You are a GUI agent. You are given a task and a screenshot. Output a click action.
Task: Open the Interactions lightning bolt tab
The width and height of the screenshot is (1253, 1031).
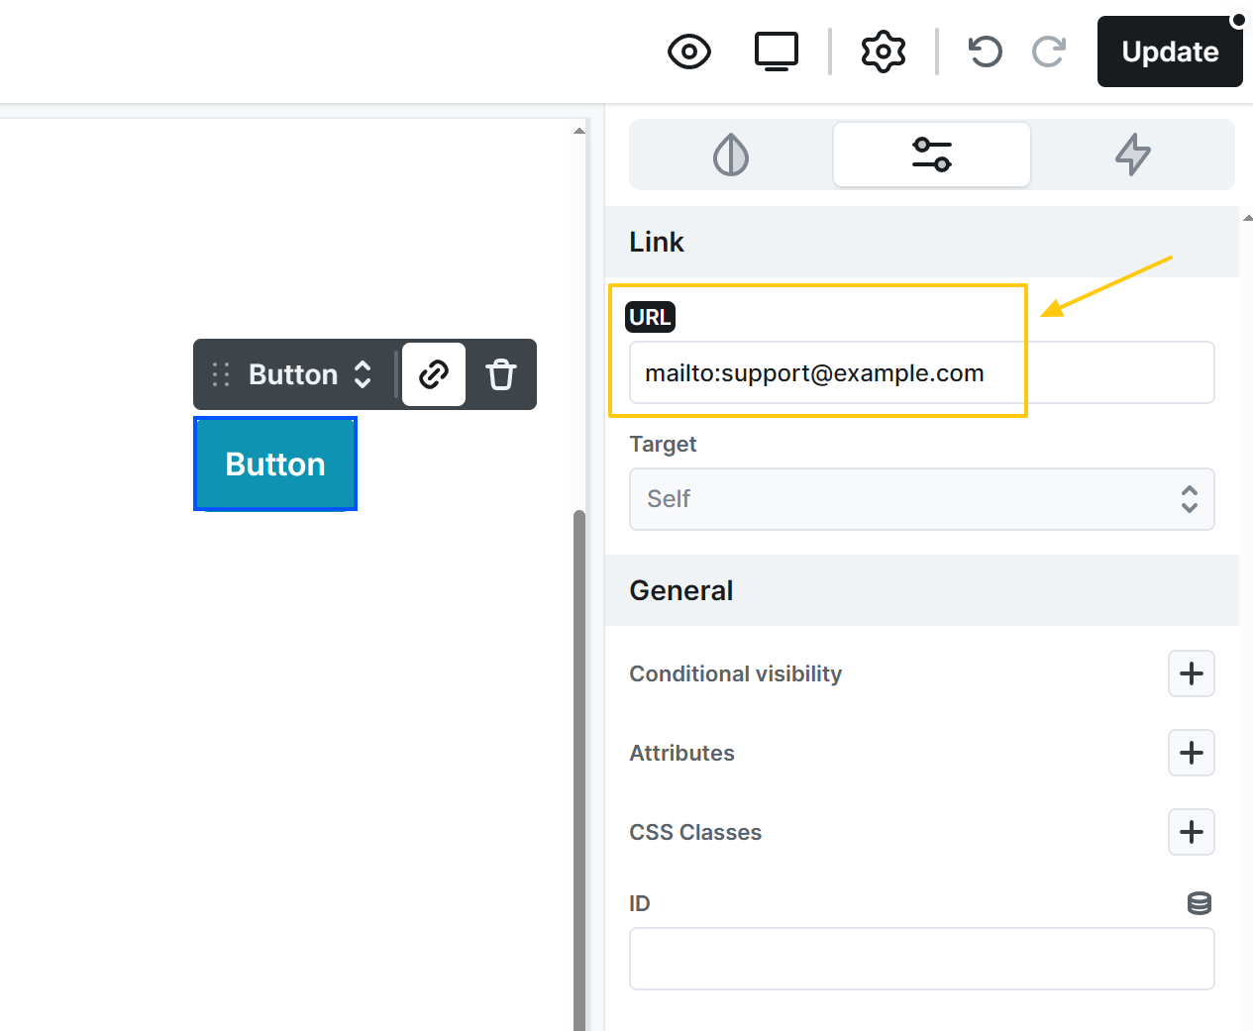click(1133, 155)
